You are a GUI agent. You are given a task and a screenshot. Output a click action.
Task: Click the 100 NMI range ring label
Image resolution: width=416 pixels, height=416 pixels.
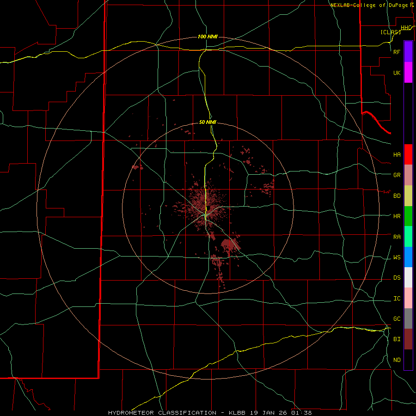click(x=208, y=37)
